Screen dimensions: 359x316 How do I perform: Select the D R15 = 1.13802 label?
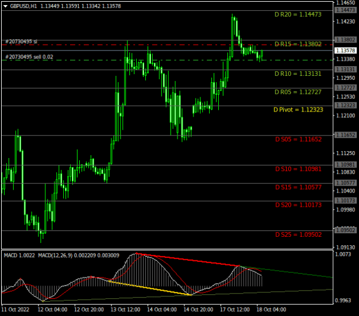click(x=298, y=44)
